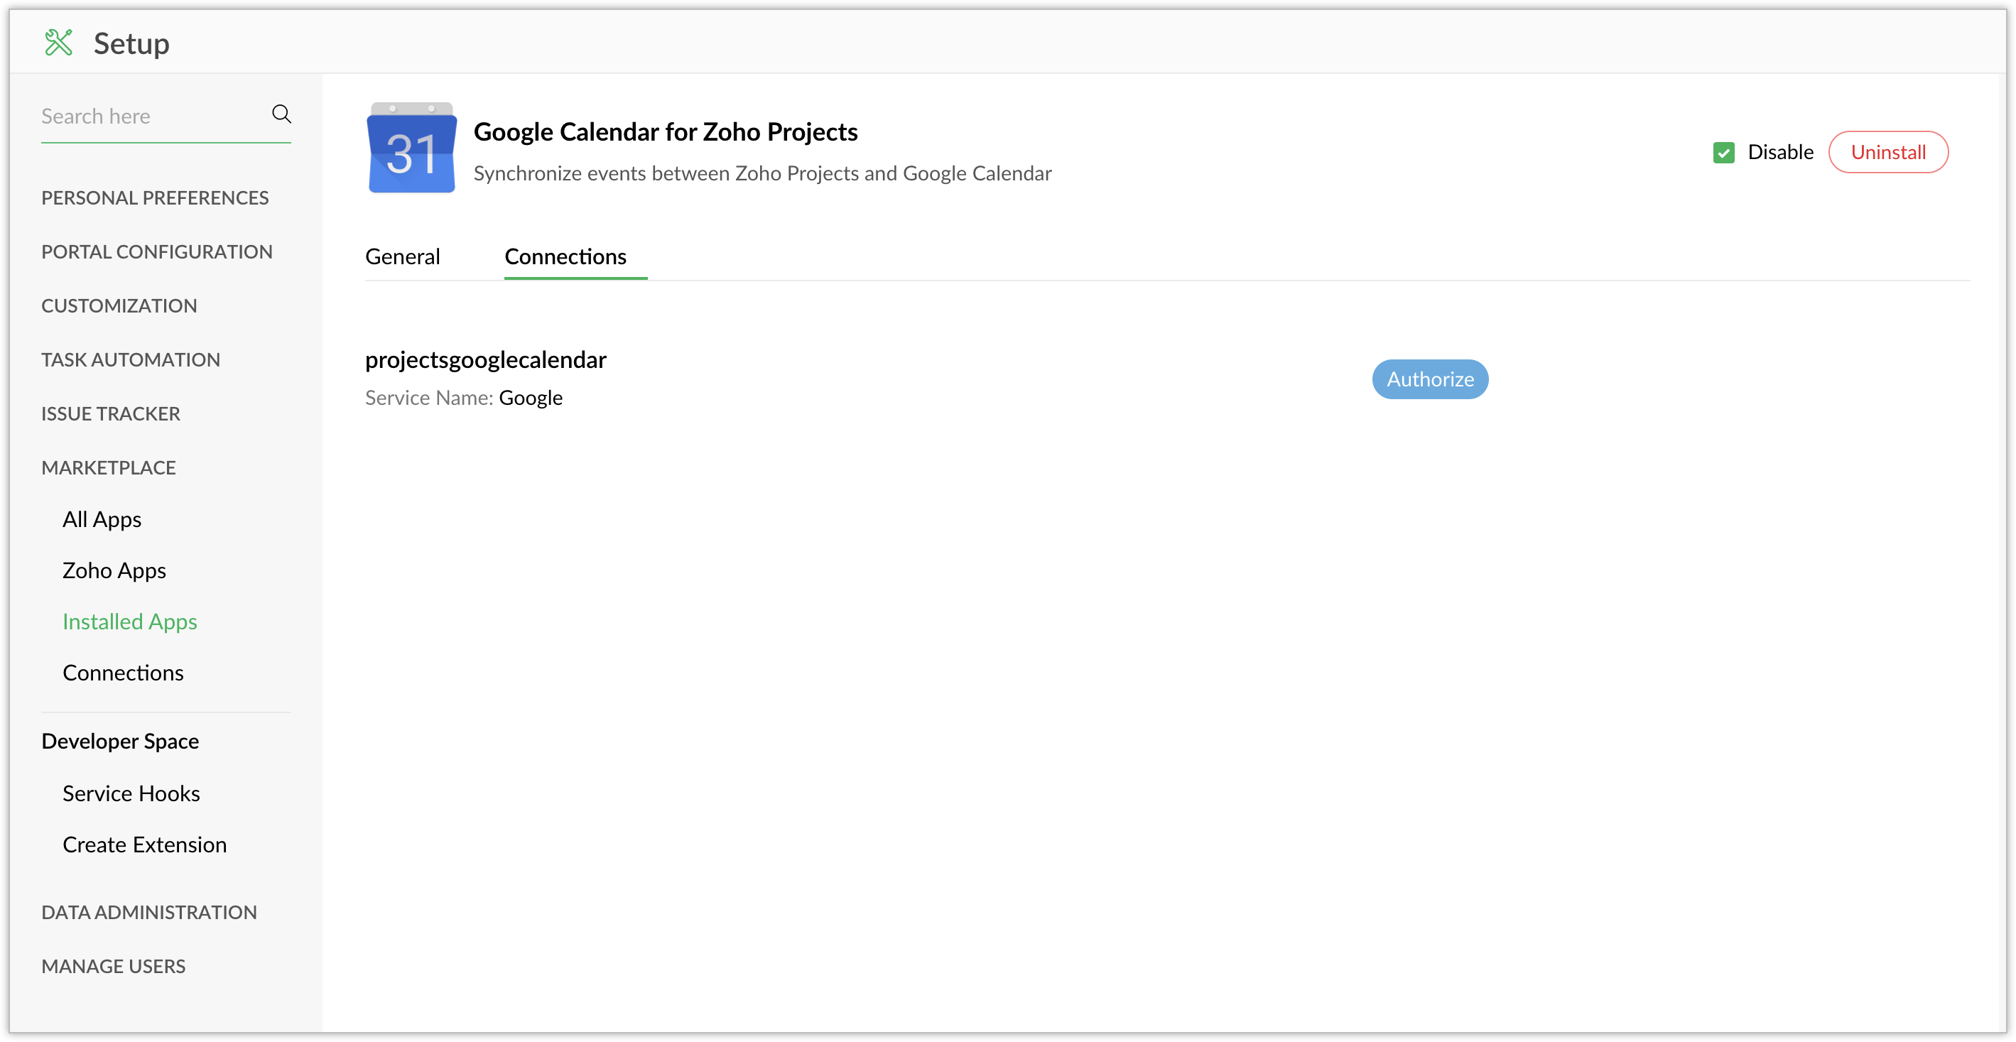Open Zoho Apps in sidebar
Screen dimensions: 2016x1042
114,570
